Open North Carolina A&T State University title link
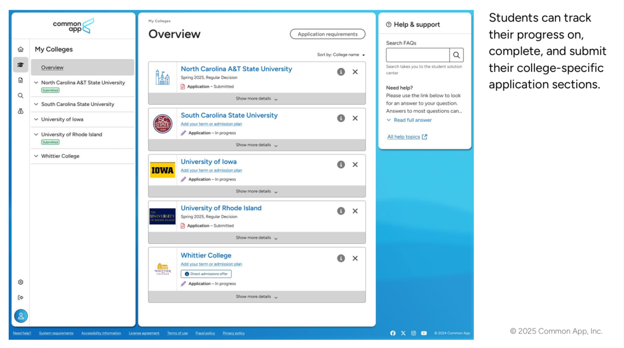 236,69
